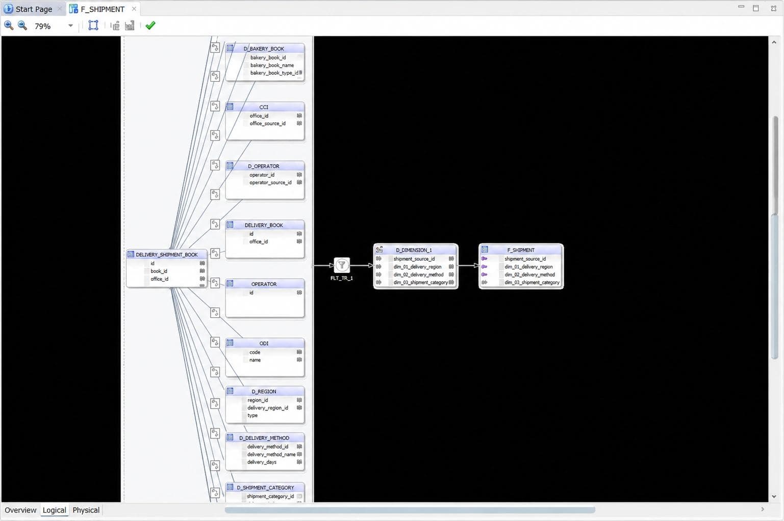
Task: Select join component beside D_BAKERY_BOOK header
Action: click(215, 47)
